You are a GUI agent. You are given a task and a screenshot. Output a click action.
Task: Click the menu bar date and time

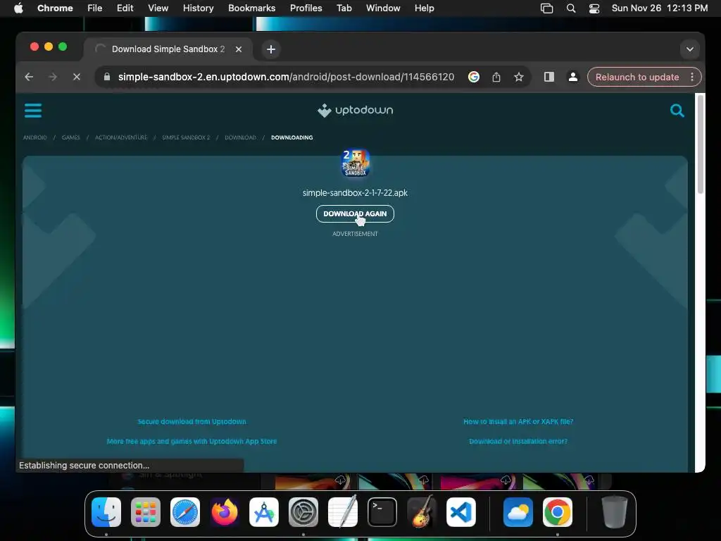(659, 8)
